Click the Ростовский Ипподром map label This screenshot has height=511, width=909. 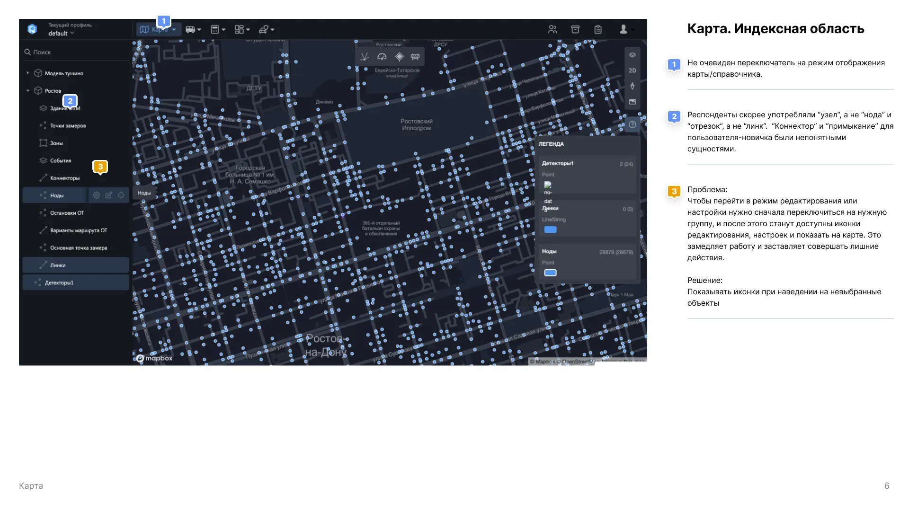coord(417,124)
